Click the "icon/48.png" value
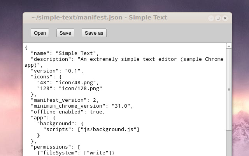Screen dimensions: 249x156 76,83
